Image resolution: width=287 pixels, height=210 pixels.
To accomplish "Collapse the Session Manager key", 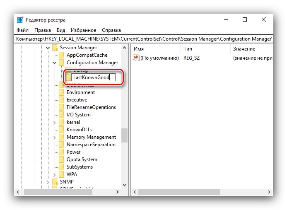I will tap(48, 48).
